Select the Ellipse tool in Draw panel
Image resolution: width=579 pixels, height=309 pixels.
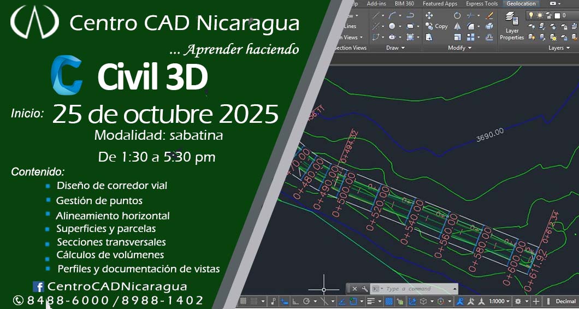392,37
